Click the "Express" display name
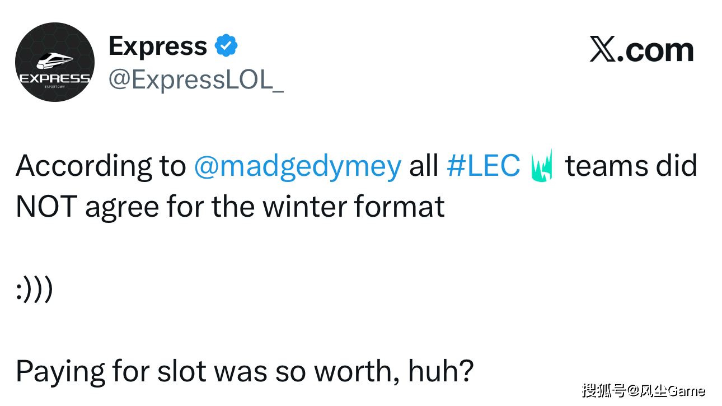This screenshot has width=722, height=406. pyautogui.click(x=157, y=45)
